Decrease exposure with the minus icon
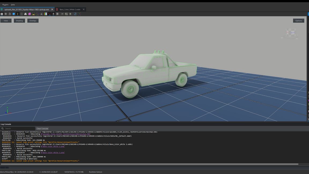The image size is (309, 174). pos(62,14)
